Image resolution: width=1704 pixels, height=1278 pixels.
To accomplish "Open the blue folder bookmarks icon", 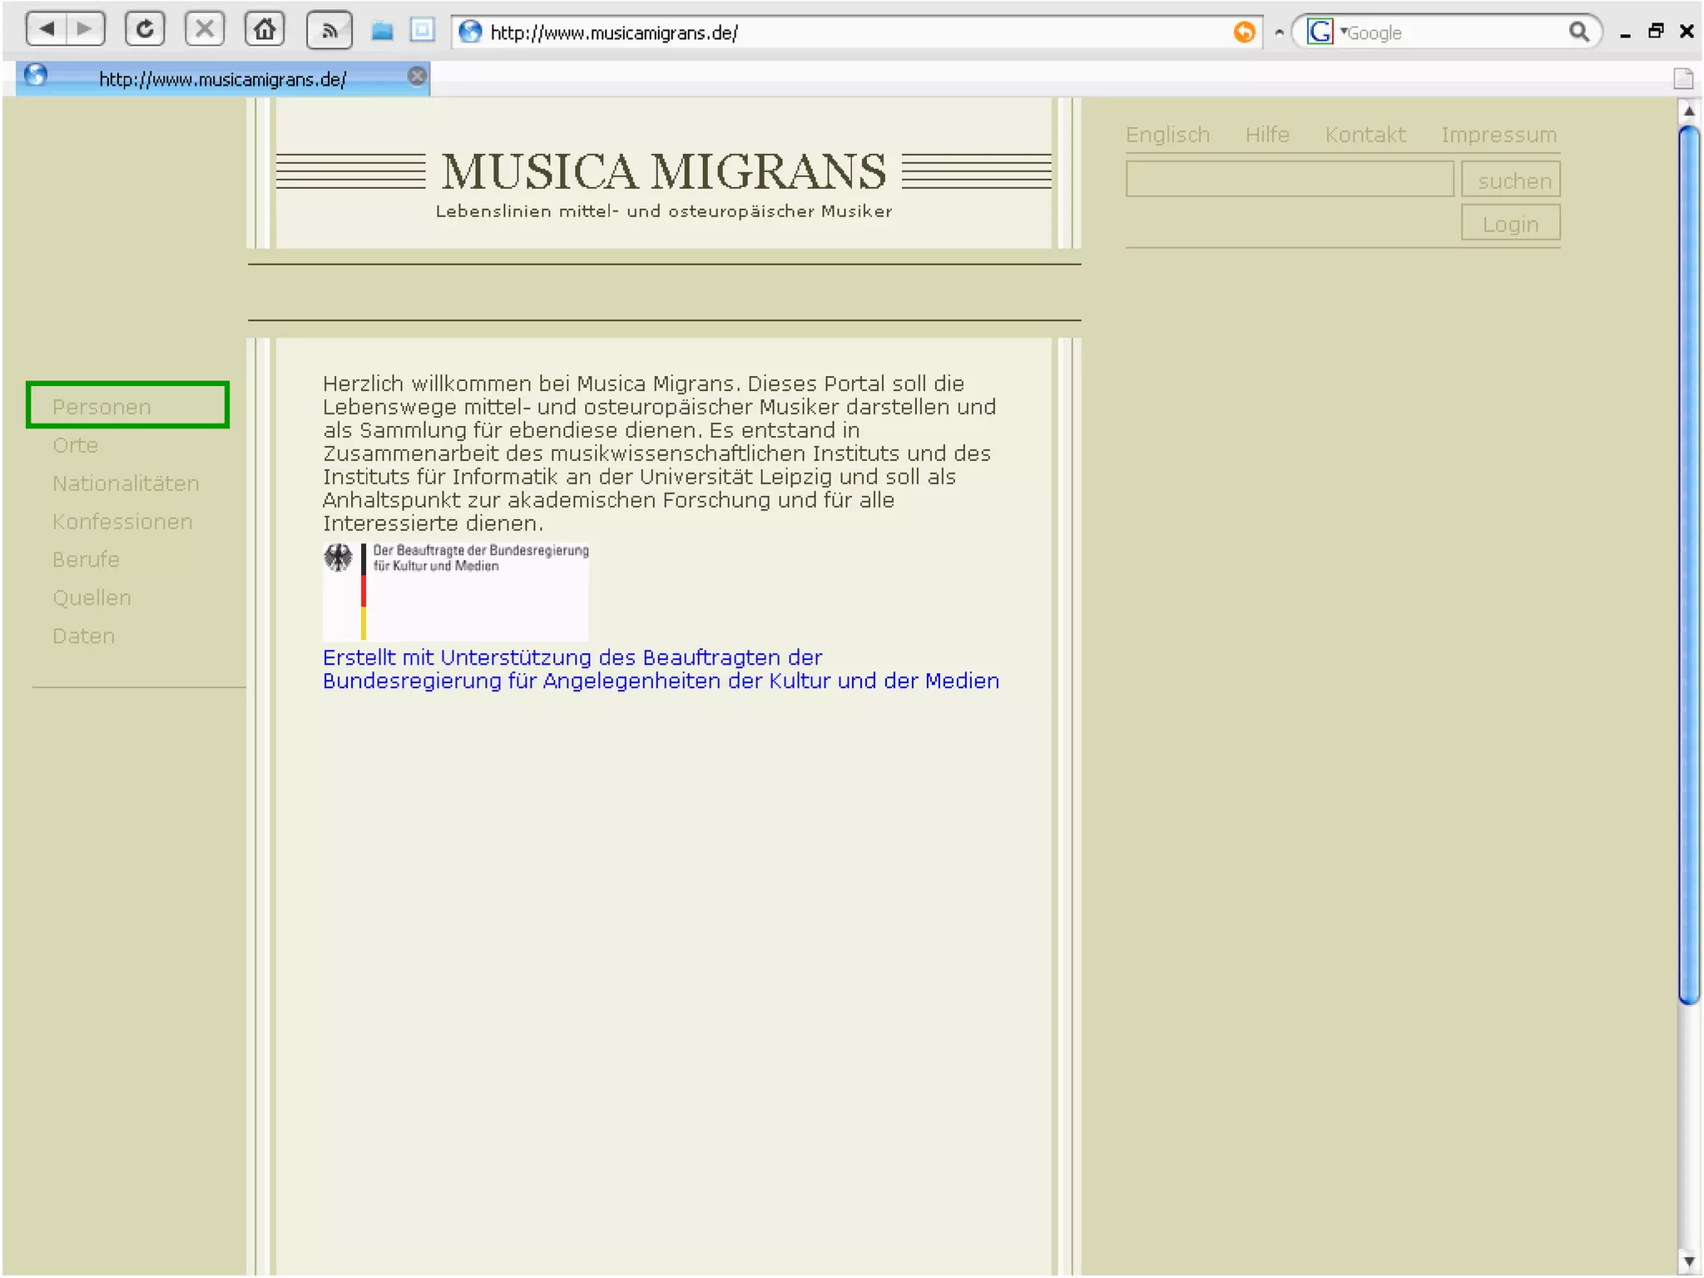I will (382, 32).
